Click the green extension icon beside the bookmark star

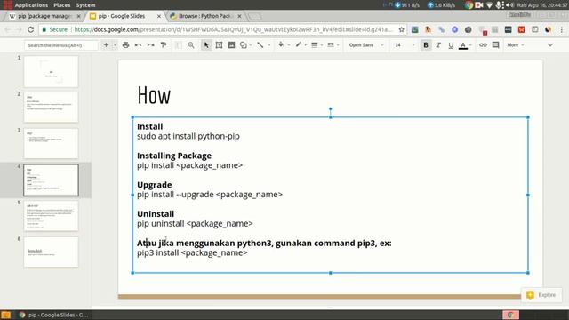pos(415,29)
